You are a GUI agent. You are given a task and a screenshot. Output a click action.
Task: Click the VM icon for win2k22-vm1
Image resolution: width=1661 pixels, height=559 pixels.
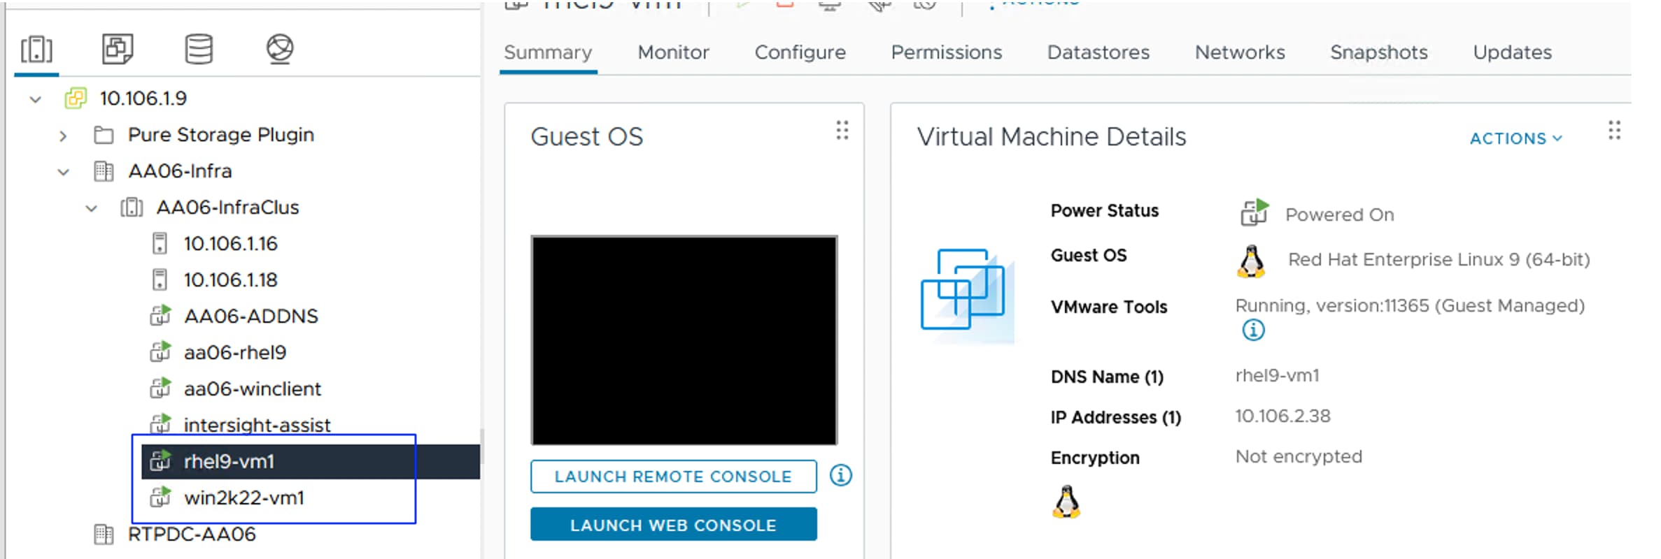160,497
